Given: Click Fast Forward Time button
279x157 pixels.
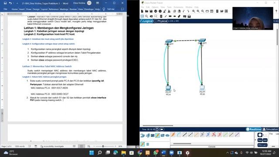Looking at the screenshot, I should [x=162, y=130].
